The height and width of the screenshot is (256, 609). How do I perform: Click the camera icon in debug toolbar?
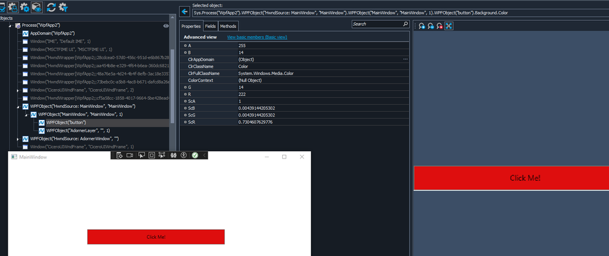coord(130,156)
